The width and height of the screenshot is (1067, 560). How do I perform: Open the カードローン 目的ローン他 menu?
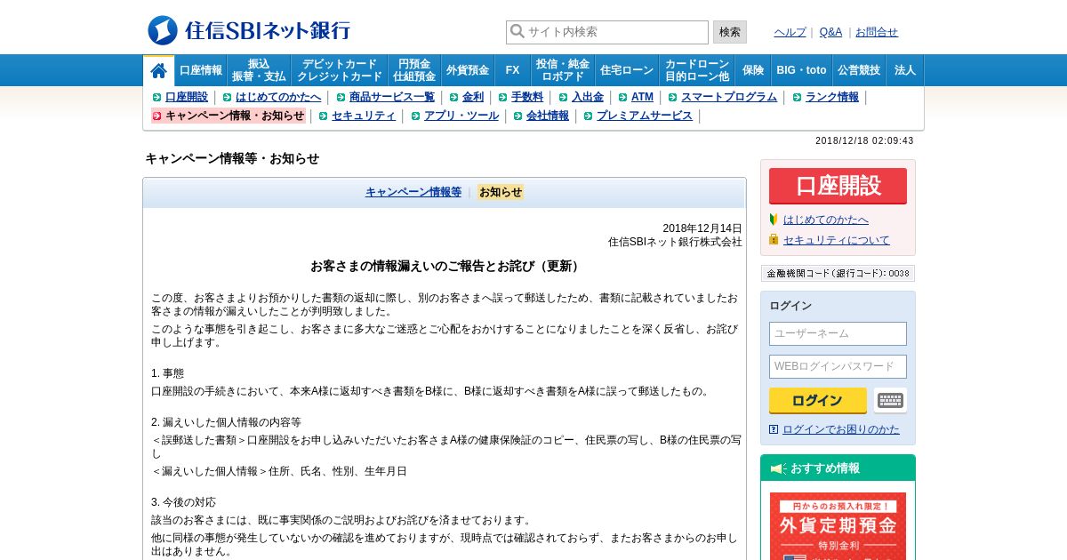[x=697, y=70]
